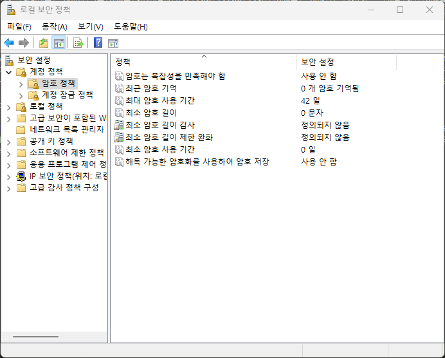The image size is (445, 358).
Task: Minimize the 로컬 보안 정책 window
Action: point(371,10)
